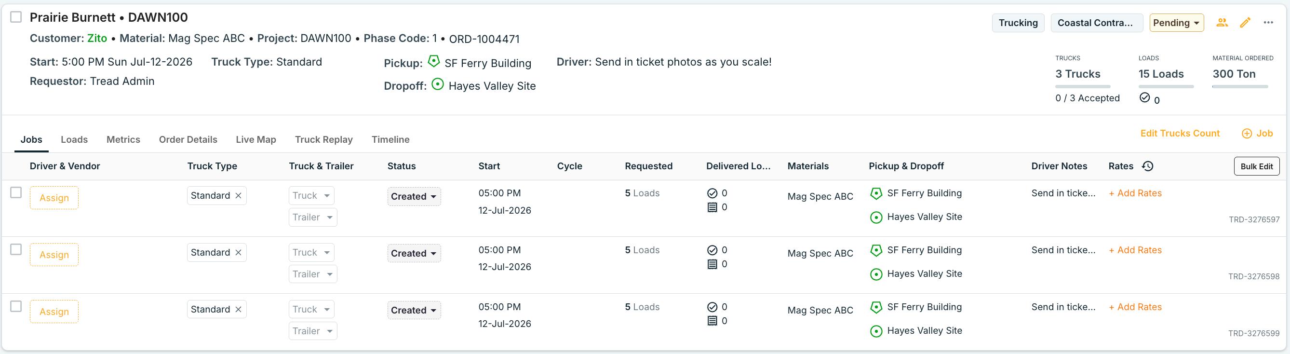
Task: Click the plus circle Job icon
Action: [x=1247, y=134]
